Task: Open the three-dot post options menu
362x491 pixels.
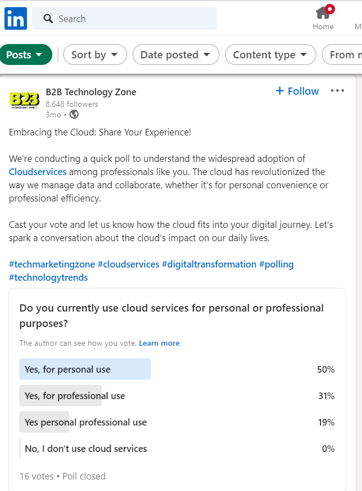Action: [x=337, y=91]
